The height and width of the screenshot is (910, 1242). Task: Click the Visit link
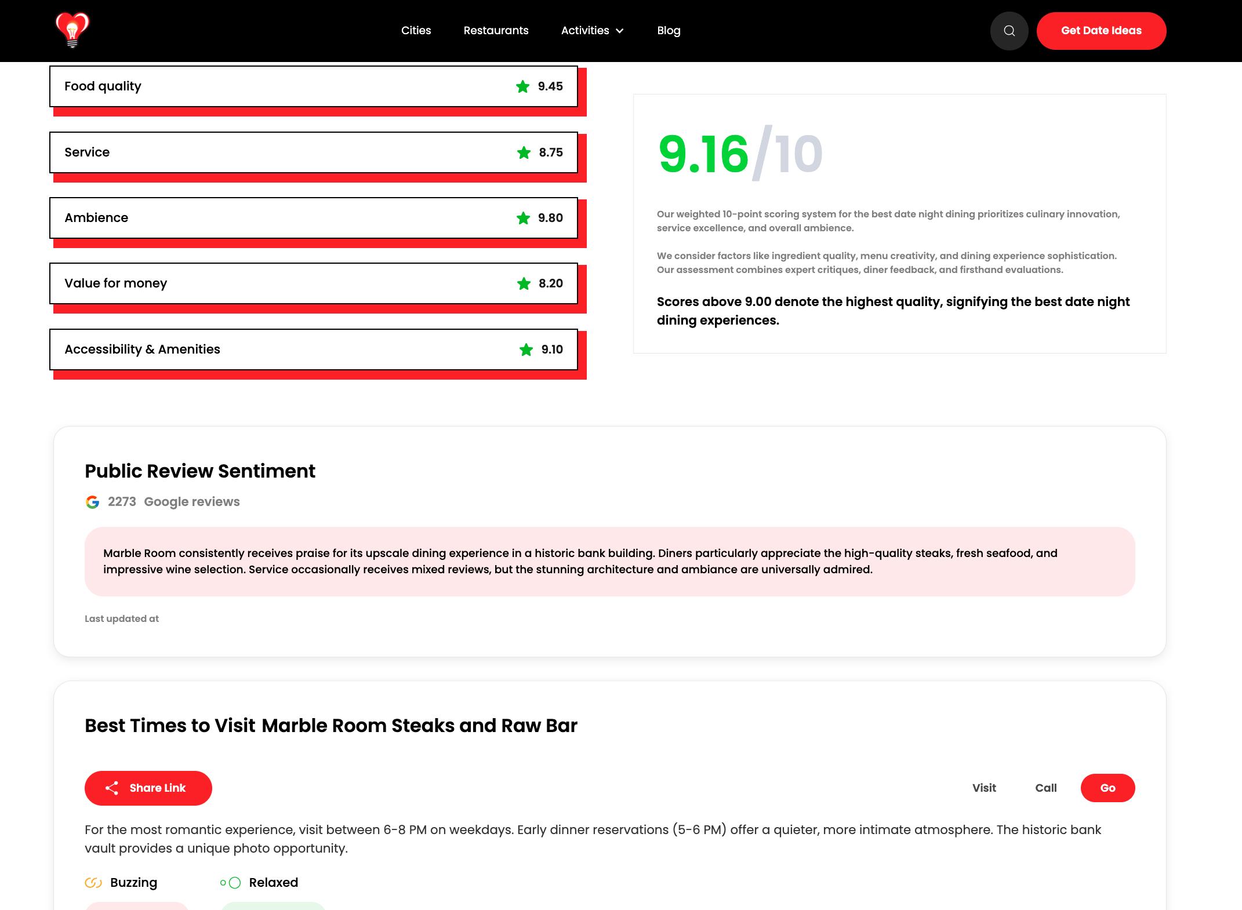pos(984,788)
